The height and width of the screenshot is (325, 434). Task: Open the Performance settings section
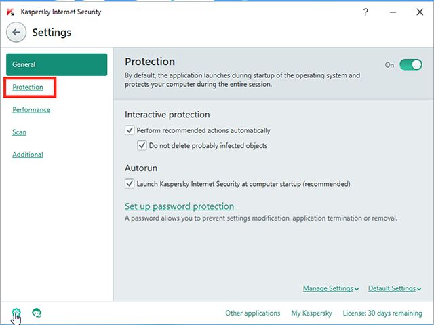(x=31, y=110)
